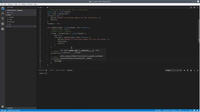Viewport: 200px width, 112px height.
Task: Change language mode C in status bar
Action: tap(187, 110)
